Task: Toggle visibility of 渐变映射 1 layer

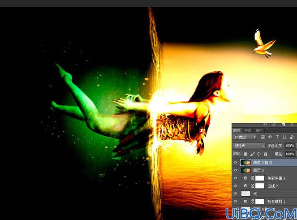Action: [x=236, y=202]
